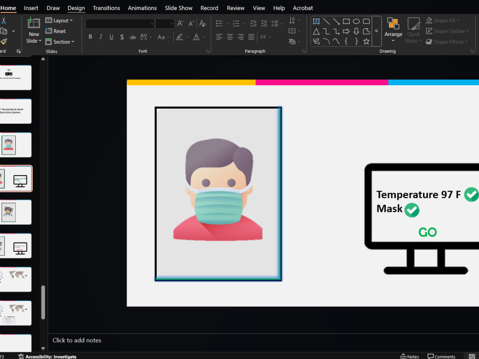
Task: Click the Numbering list icon
Action: [236, 23]
